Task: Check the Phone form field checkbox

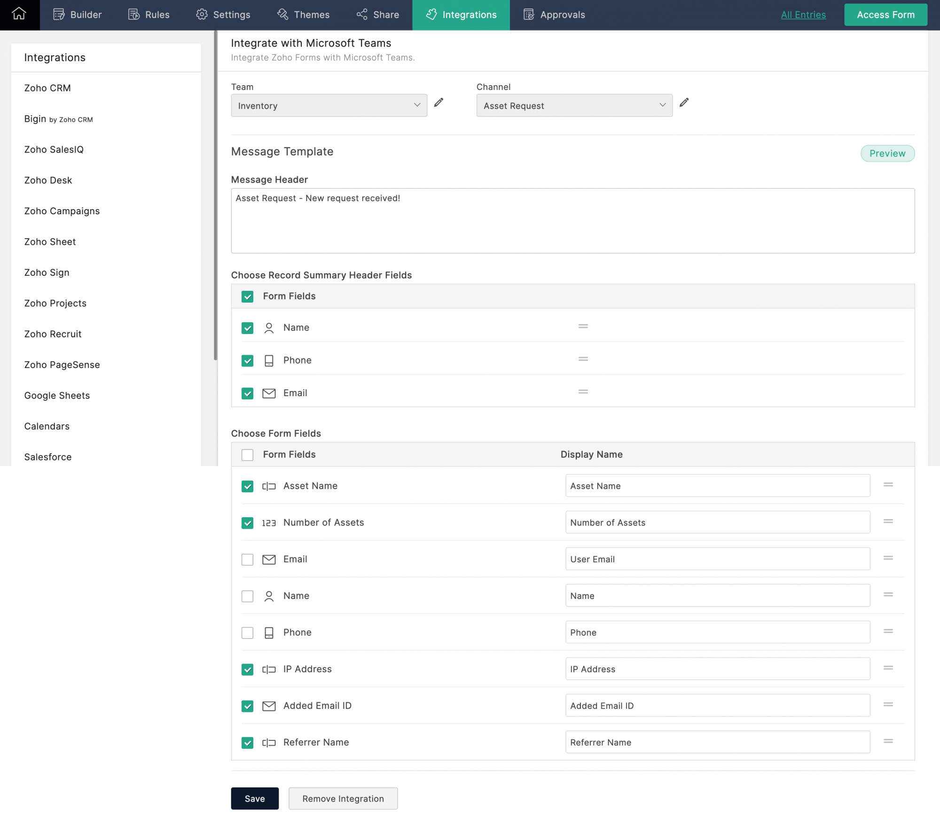Action: pyautogui.click(x=247, y=633)
